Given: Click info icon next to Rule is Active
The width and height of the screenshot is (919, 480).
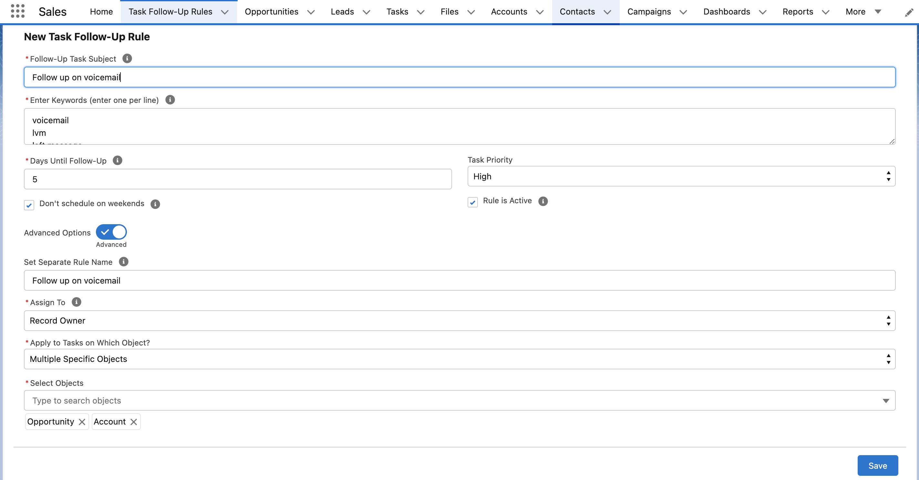Looking at the screenshot, I should point(542,201).
